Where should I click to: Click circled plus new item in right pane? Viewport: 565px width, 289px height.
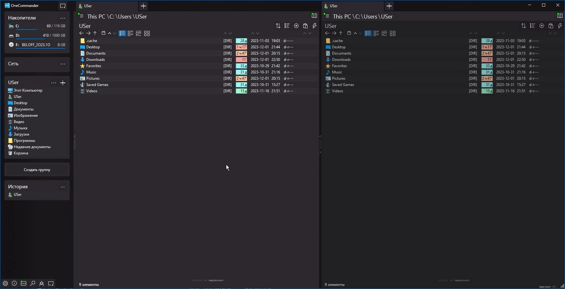coord(542,26)
